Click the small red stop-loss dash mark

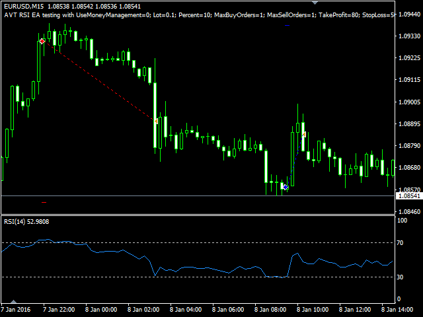pyautogui.click(x=44, y=202)
